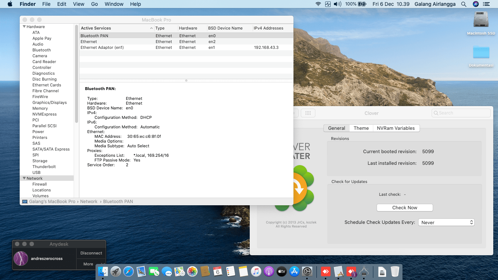The height and width of the screenshot is (280, 498).
Task: Open Calendar from the Dock
Action: (218, 271)
